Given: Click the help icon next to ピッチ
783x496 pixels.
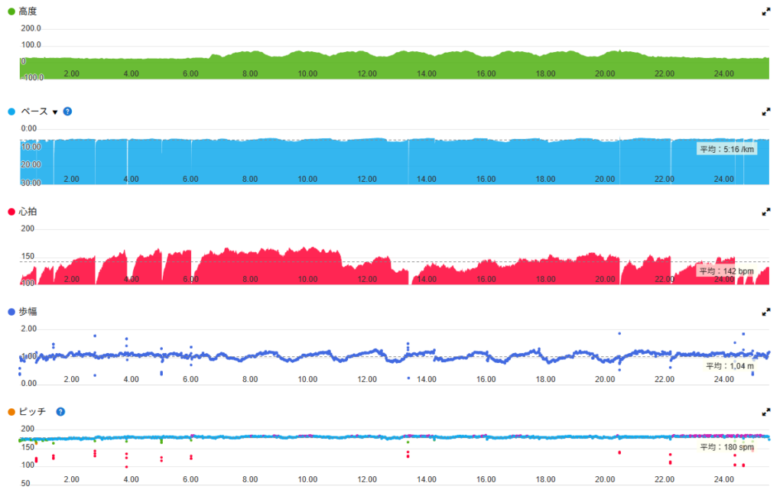Looking at the screenshot, I should tap(60, 412).
